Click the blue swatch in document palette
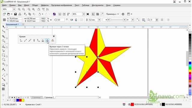 click(18, 100)
